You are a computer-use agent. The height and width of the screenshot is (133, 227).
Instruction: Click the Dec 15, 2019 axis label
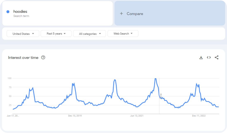point(75,116)
